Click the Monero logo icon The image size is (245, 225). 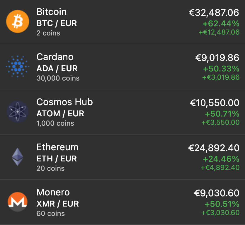18,202
